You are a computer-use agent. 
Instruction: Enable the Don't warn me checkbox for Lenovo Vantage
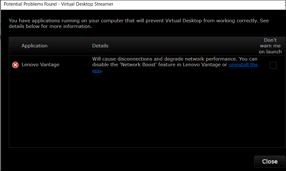click(273, 65)
